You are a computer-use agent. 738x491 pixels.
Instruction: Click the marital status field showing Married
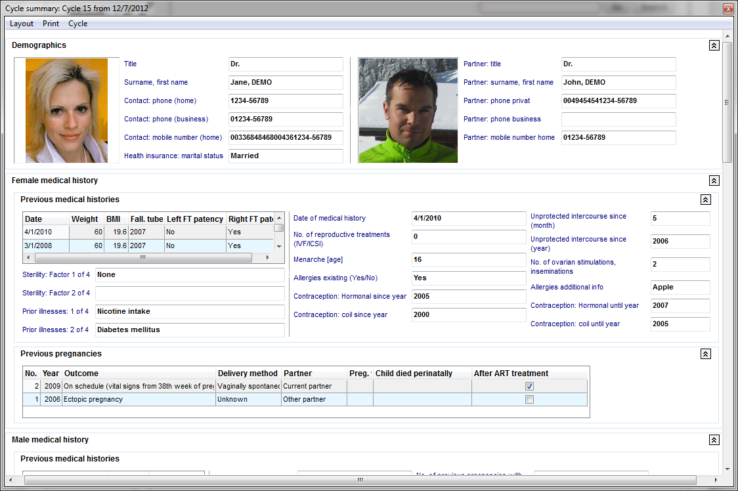coord(286,156)
